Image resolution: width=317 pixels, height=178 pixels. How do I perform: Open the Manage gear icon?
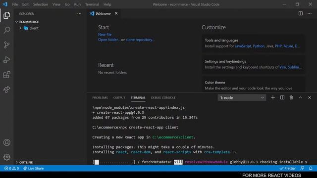click(6, 157)
